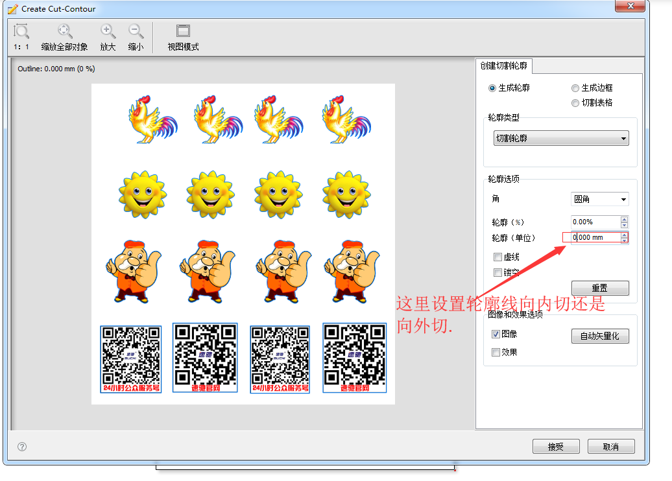Click the 取消 cancel button

point(611,447)
